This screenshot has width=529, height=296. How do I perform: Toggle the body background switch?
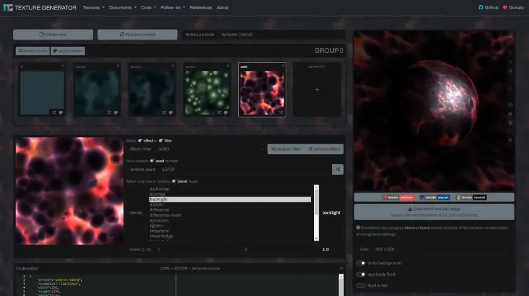click(x=361, y=263)
